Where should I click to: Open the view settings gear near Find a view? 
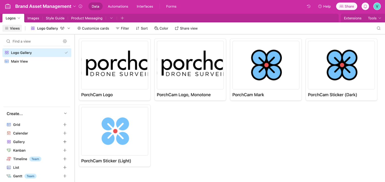pos(65,41)
